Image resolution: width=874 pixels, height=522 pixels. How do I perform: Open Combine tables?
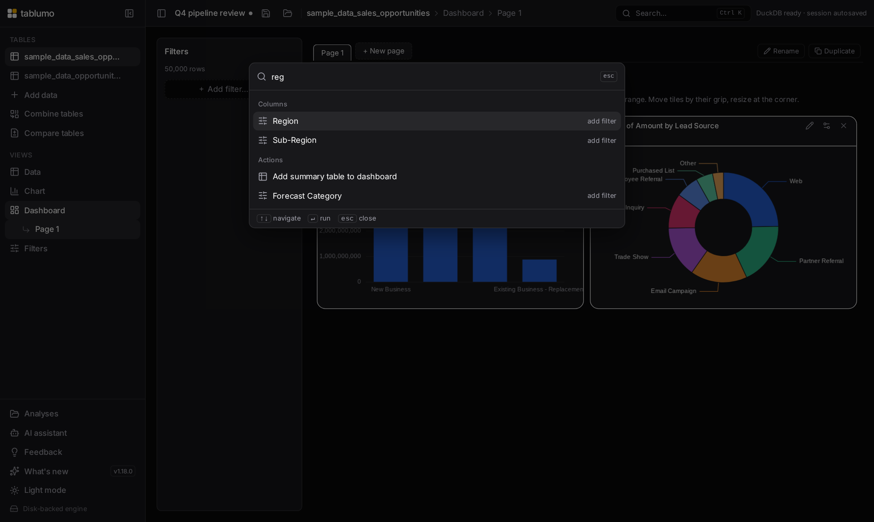72,114
